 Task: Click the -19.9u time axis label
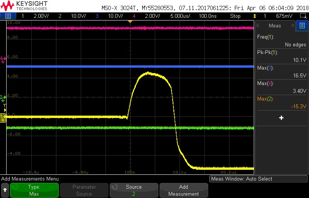[31, 172]
